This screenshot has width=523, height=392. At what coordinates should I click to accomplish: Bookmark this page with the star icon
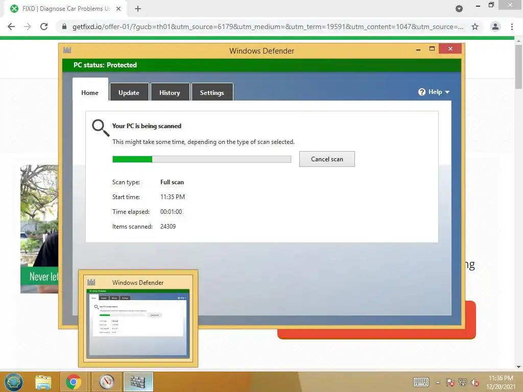[475, 27]
